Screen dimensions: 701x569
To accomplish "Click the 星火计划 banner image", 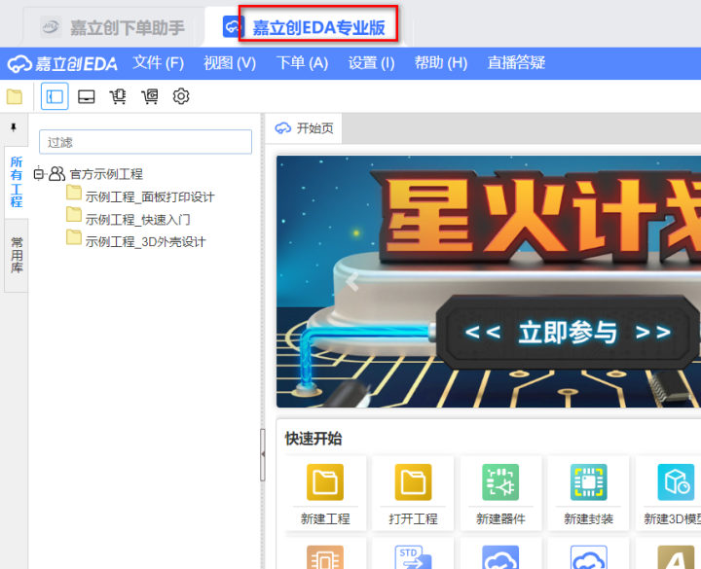I will click(x=489, y=281).
